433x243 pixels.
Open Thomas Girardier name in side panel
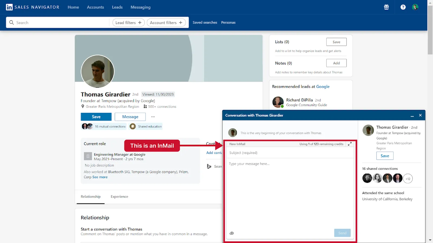click(x=392, y=127)
